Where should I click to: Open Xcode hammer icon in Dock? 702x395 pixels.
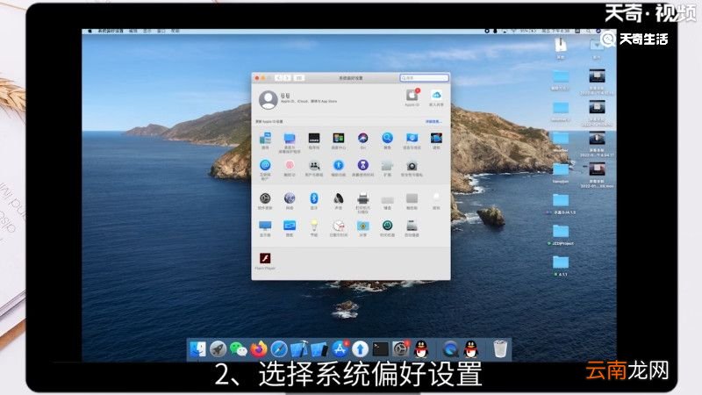299,348
